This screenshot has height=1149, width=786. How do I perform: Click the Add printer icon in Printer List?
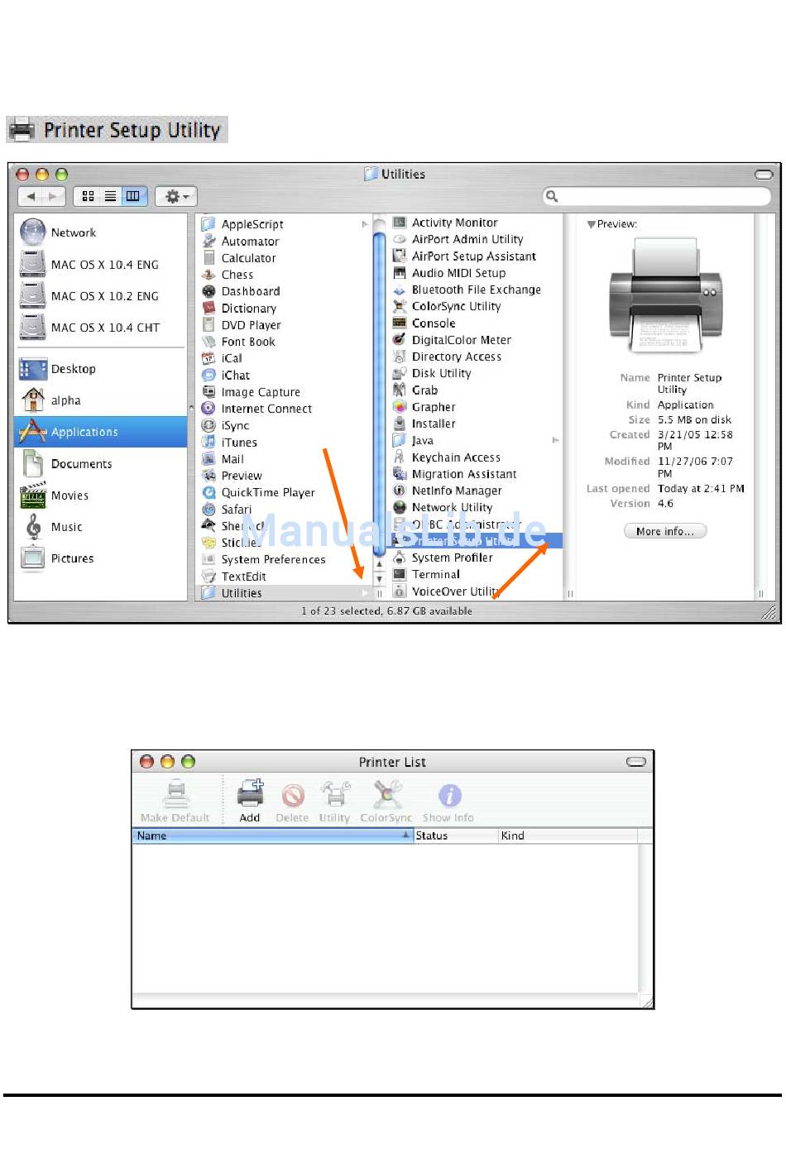pos(250,794)
